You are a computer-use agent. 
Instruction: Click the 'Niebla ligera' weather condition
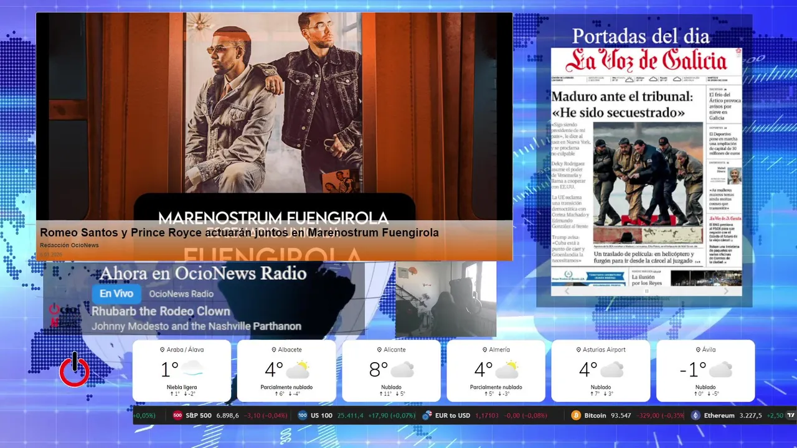[182, 387]
